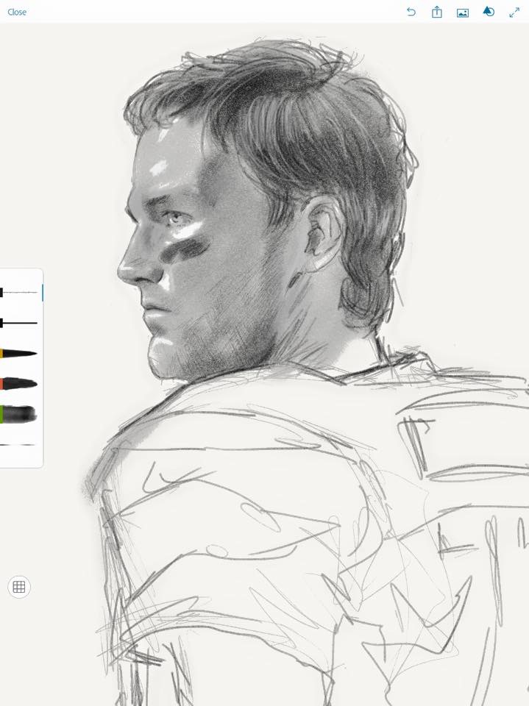Open the share menu
Image resolution: width=529 pixels, height=706 pixels.
436,13
